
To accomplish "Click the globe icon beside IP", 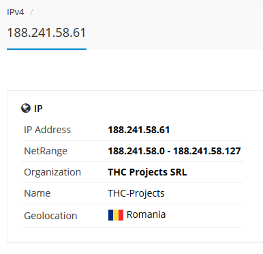I will coord(26,108).
